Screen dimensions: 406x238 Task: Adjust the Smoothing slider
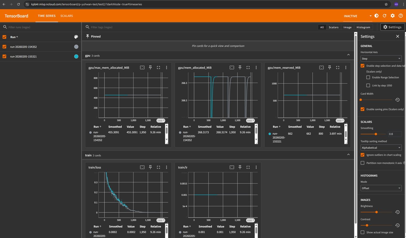373,134
